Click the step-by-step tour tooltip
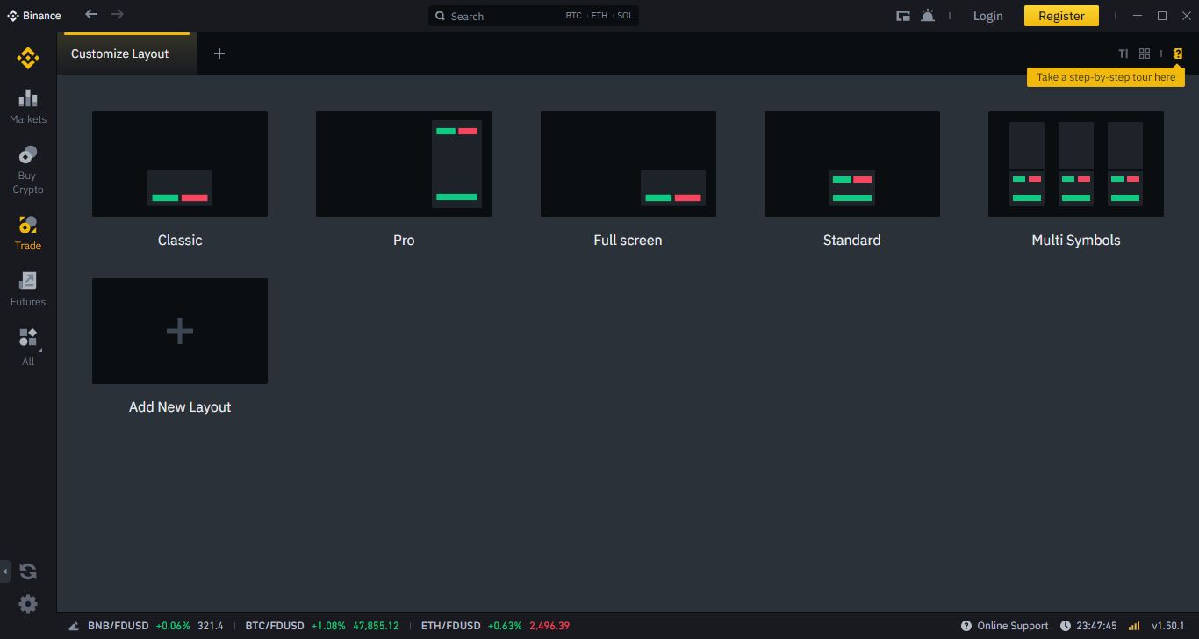 (x=1106, y=77)
